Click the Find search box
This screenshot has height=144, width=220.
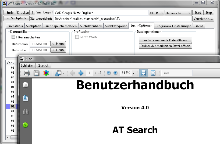point(177,73)
